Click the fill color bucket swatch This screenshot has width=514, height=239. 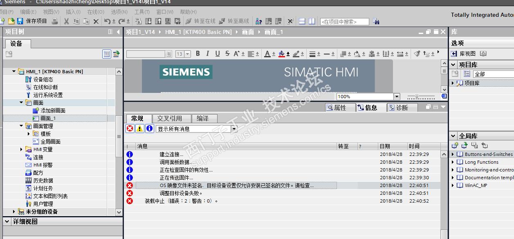281,54
